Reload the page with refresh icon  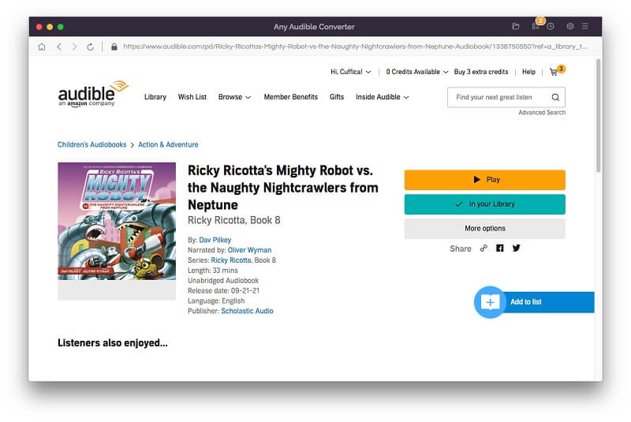click(x=91, y=47)
